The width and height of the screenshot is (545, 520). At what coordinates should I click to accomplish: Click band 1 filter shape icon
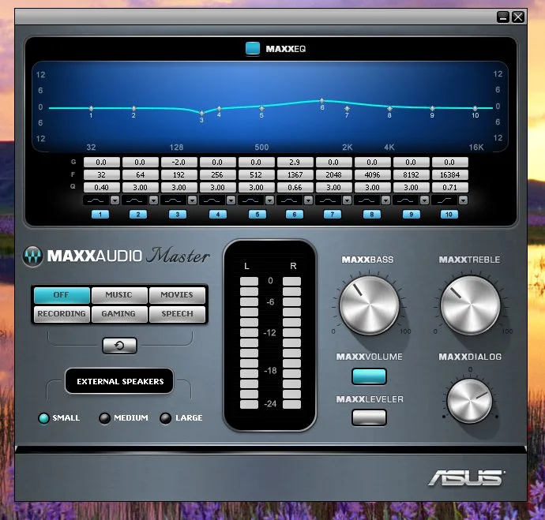pos(96,200)
